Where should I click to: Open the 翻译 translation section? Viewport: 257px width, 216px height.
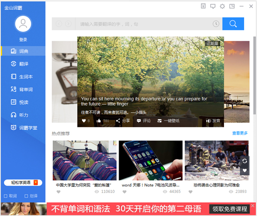(23, 64)
